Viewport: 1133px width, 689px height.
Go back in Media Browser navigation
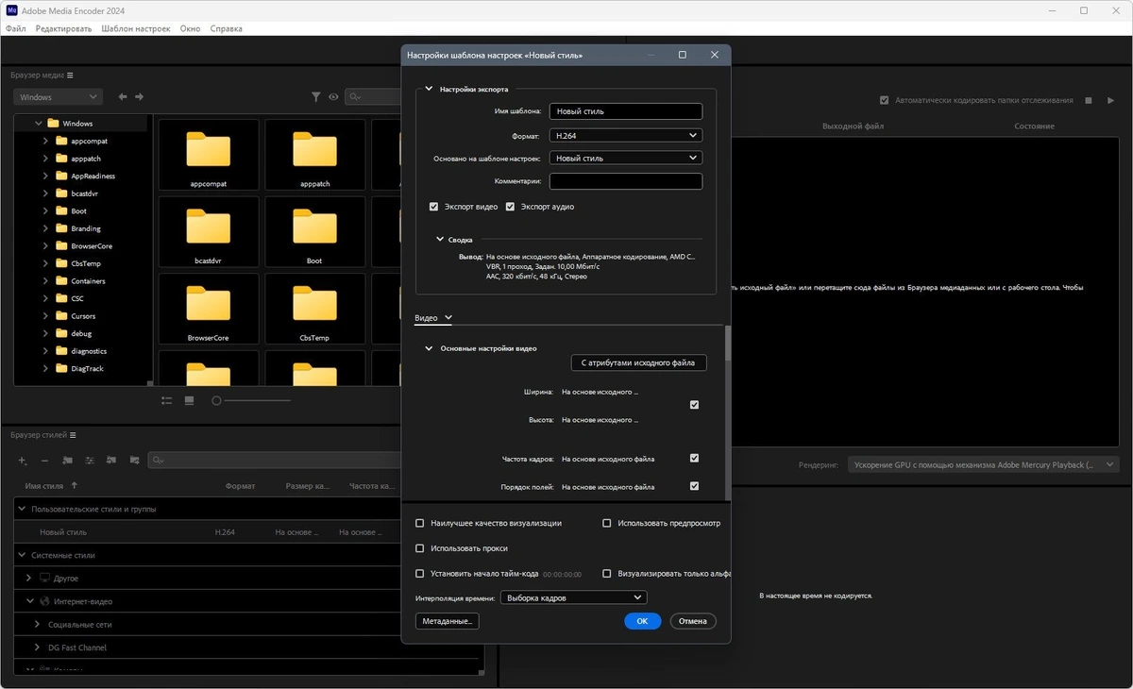[x=123, y=96]
